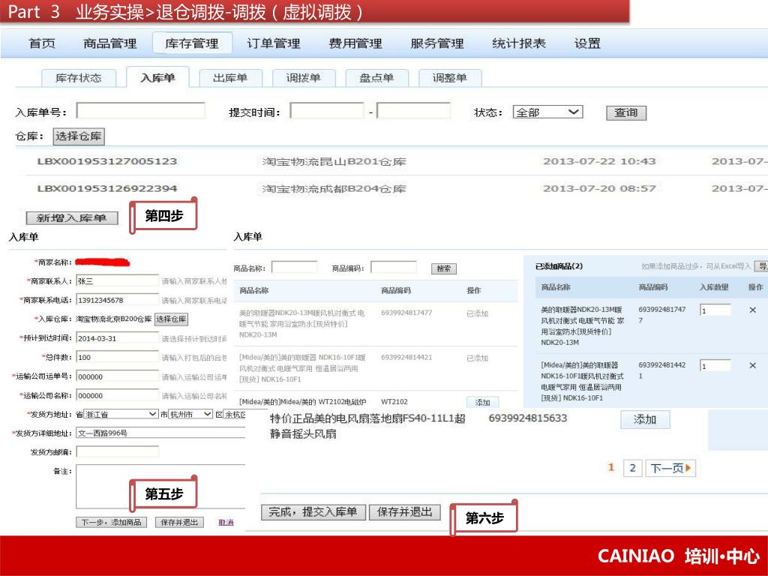
Task: Click the 取消 link
Action: tap(226, 523)
